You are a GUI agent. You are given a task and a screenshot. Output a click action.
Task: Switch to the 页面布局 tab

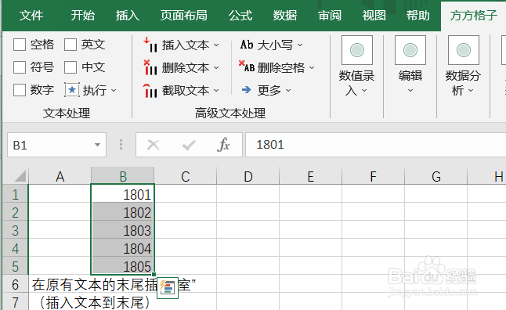(x=183, y=15)
